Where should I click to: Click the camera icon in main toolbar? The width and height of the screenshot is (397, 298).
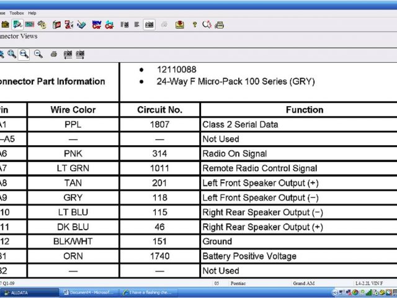[x=149, y=25]
